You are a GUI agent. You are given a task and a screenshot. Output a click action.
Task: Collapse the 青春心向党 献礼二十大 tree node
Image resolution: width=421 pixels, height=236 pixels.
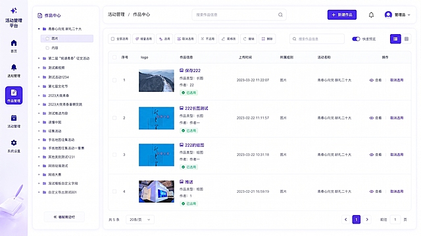pos(39,29)
